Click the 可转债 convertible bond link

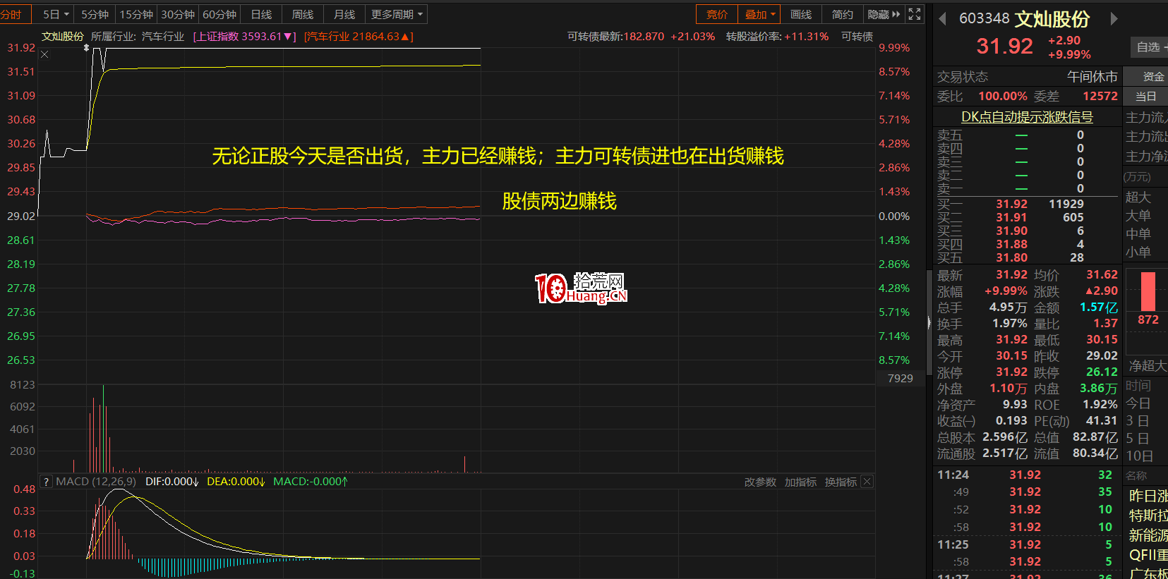(x=857, y=36)
